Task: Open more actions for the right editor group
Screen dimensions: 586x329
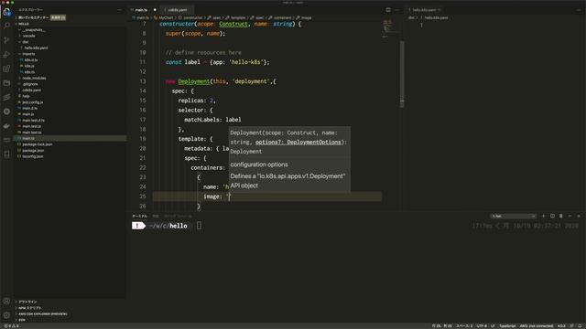Action: [579, 10]
